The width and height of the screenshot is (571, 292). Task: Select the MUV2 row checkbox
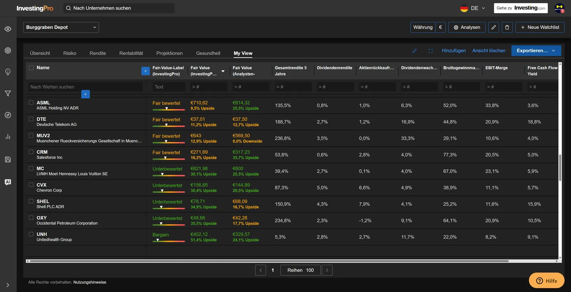31,135
